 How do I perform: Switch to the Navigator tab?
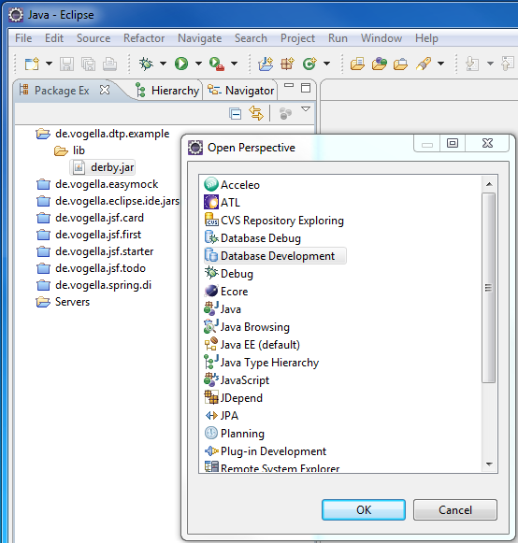click(x=241, y=91)
